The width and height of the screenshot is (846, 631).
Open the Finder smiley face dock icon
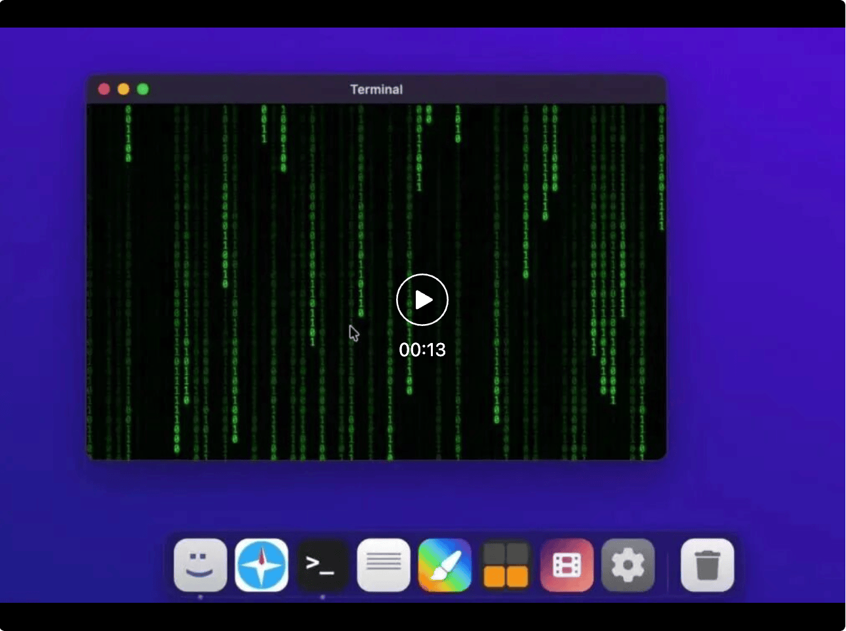coord(200,565)
